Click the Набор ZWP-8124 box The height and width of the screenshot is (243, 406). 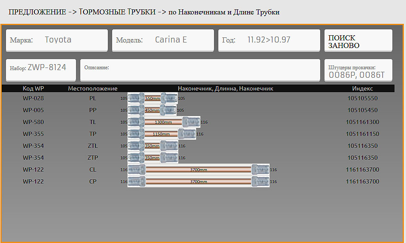pyautogui.click(x=41, y=70)
